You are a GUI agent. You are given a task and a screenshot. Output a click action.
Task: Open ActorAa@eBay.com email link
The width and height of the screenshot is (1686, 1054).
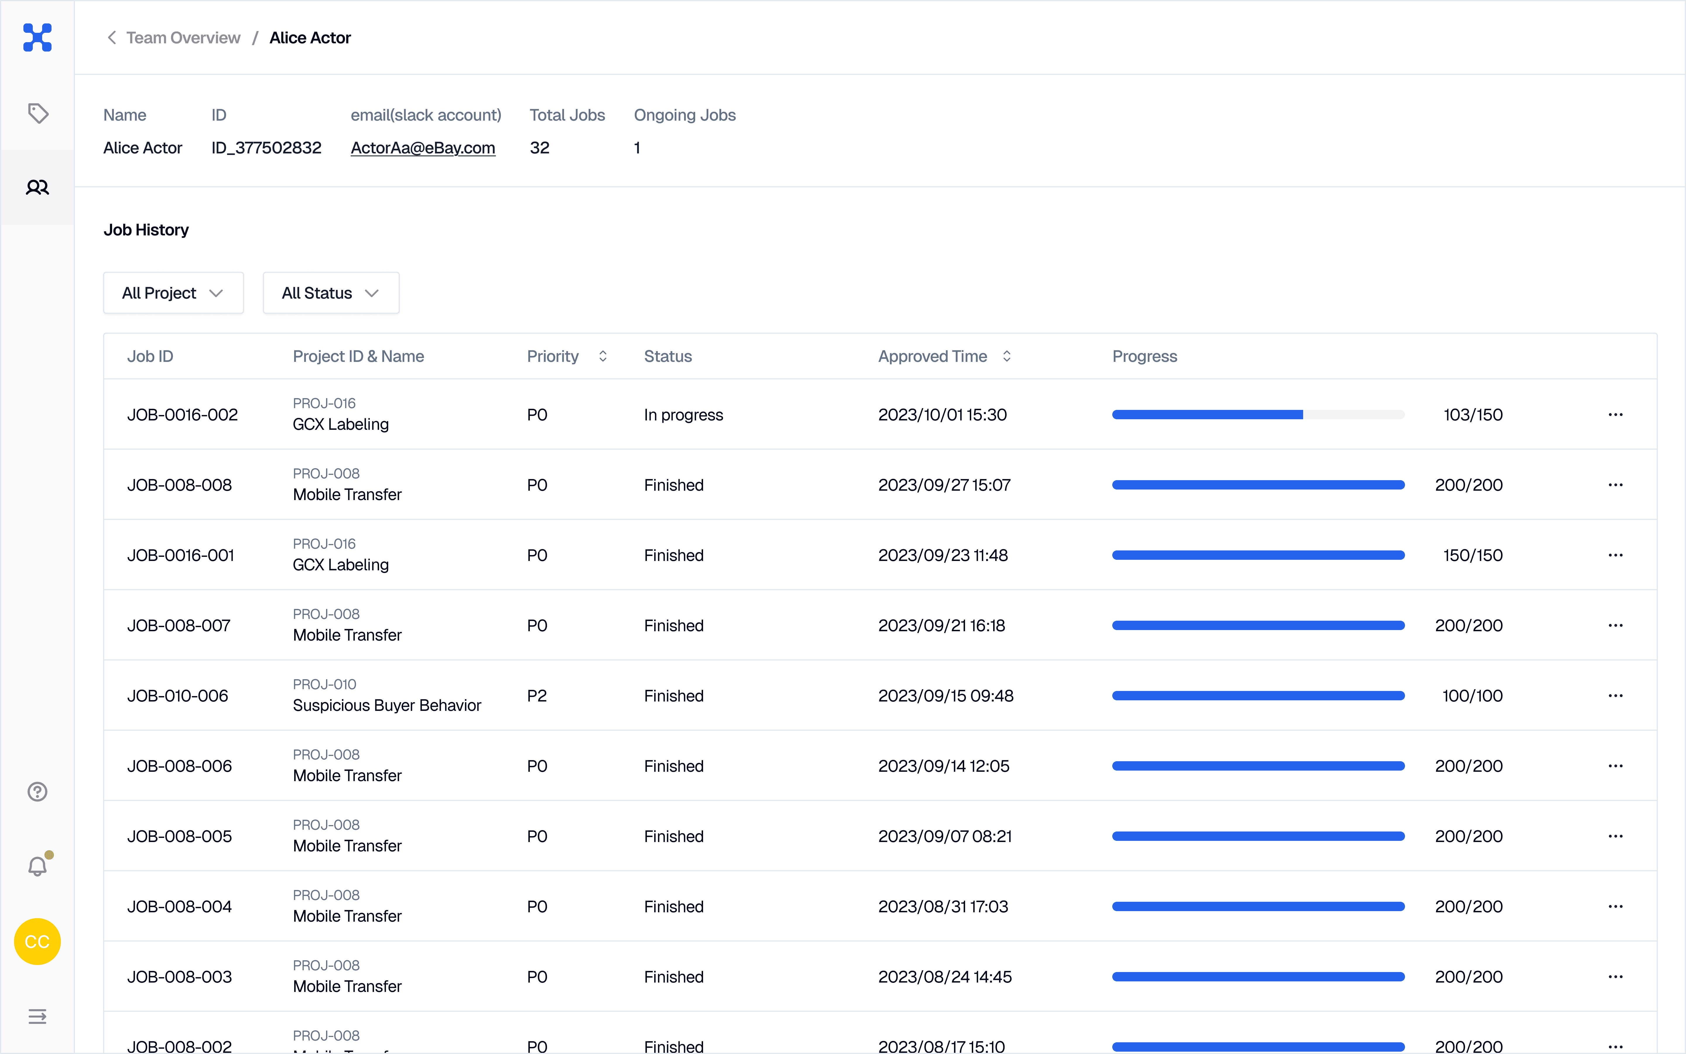pos(423,148)
